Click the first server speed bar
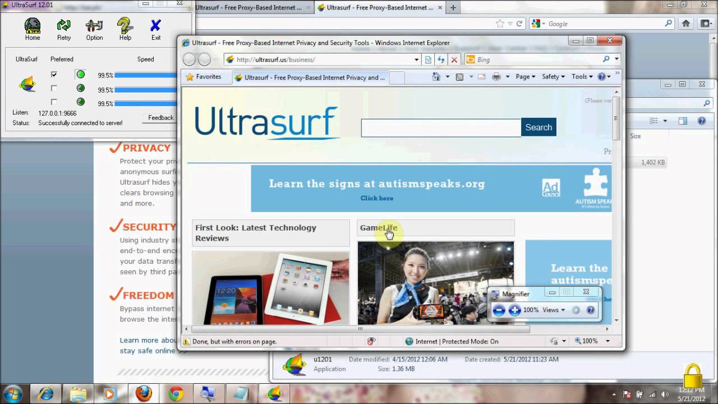The image size is (718, 404). pos(146,75)
